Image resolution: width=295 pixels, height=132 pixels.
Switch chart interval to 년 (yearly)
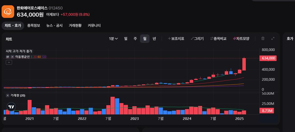[154, 39]
